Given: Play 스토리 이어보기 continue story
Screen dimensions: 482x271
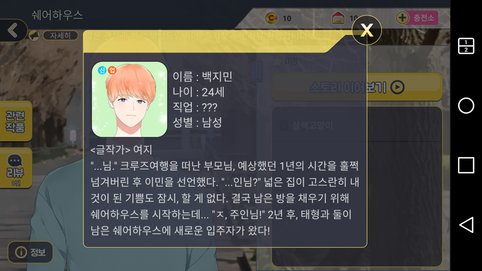Looking at the screenshot, I should click(x=357, y=87).
